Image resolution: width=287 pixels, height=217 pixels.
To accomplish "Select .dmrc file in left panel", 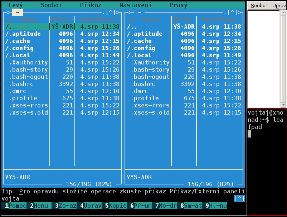I will [62, 91].
